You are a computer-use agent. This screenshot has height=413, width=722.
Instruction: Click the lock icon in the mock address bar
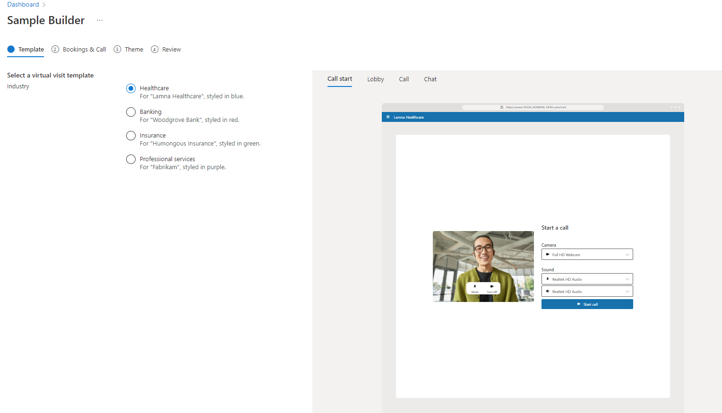click(x=501, y=107)
